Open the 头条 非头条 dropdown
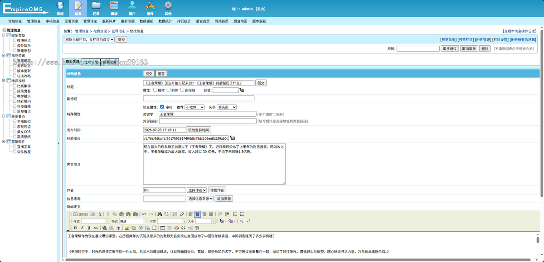544x262 pixels. [227, 107]
